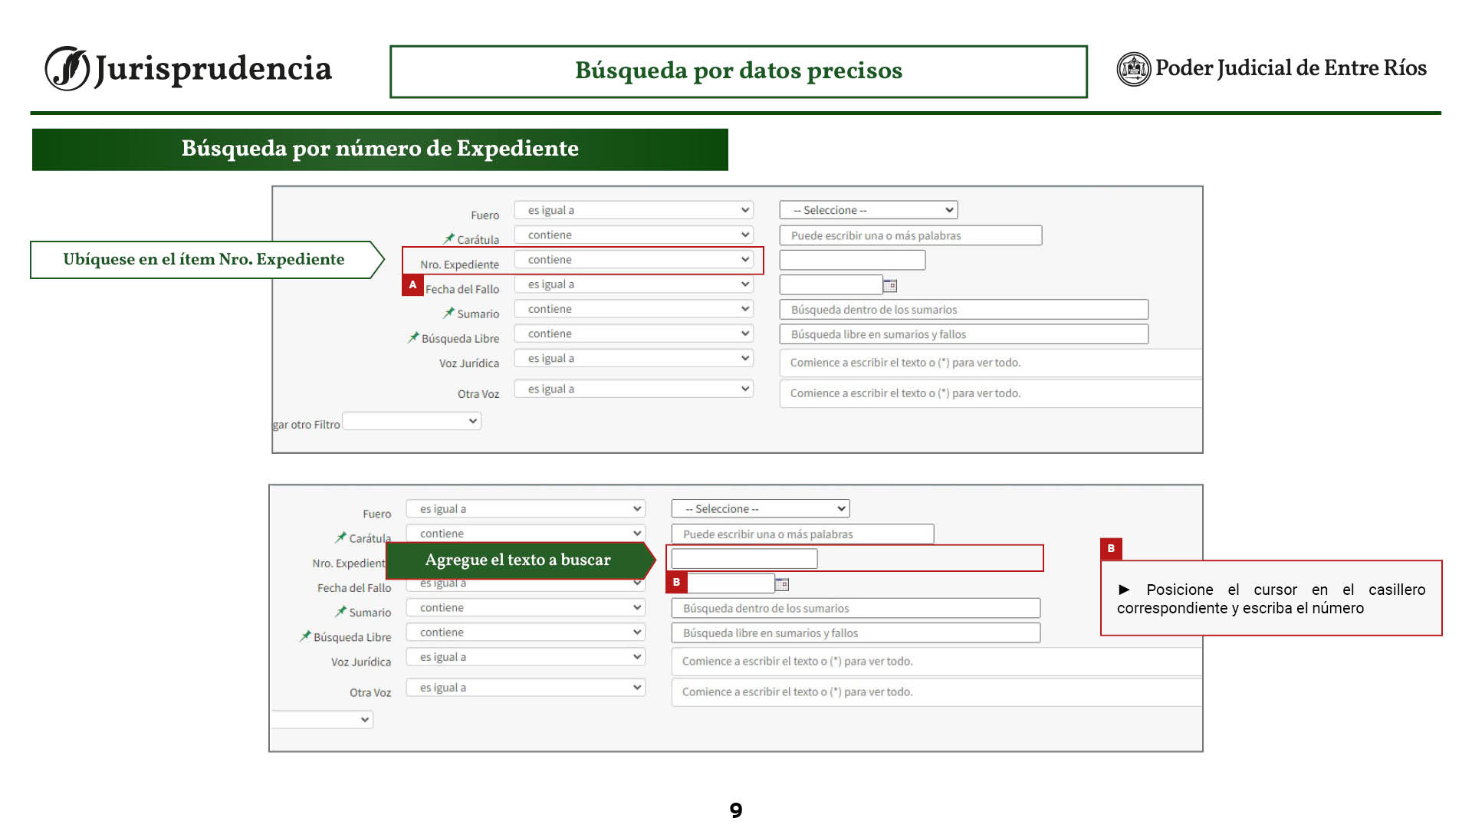Click the Otra Voz text field in lower form
Image resolution: width=1472 pixels, height=828 pixels.
tap(937, 692)
